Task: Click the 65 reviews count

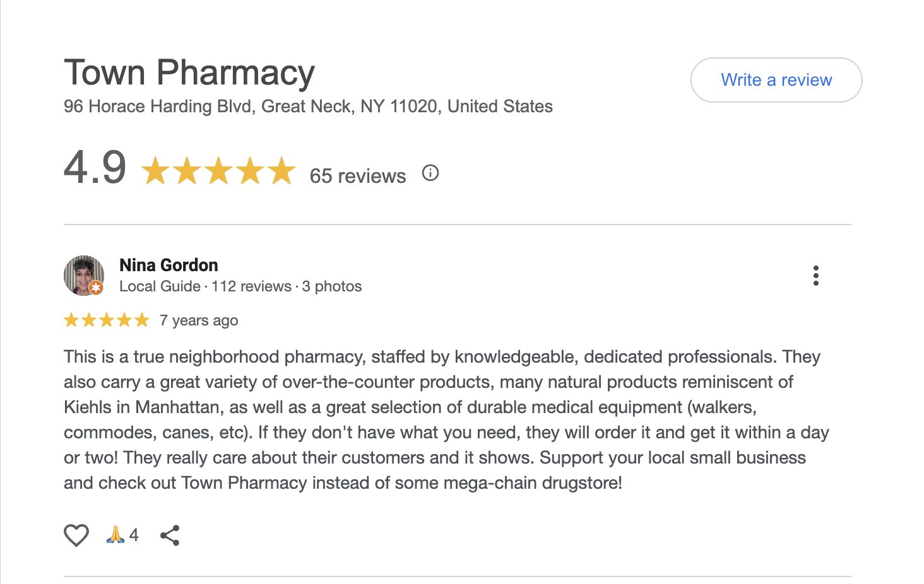Action: pos(357,176)
